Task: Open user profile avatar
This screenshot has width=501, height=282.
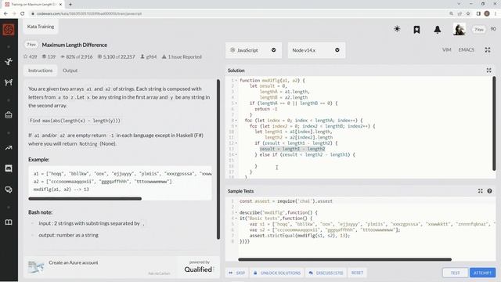Action: (x=460, y=30)
